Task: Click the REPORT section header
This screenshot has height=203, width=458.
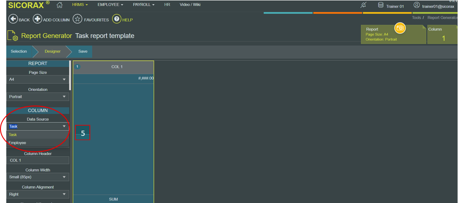Action: [38, 63]
